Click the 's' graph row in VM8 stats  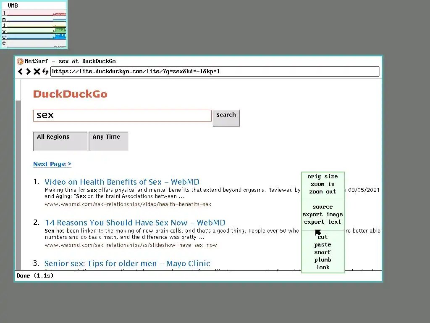pyautogui.click(x=34, y=30)
